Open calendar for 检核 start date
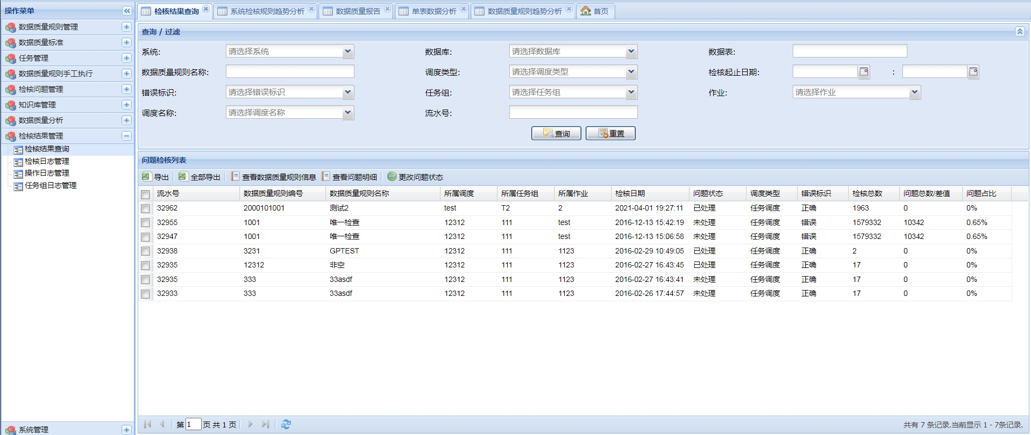Viewport: 1031px width, 435px height. (864, 72)
